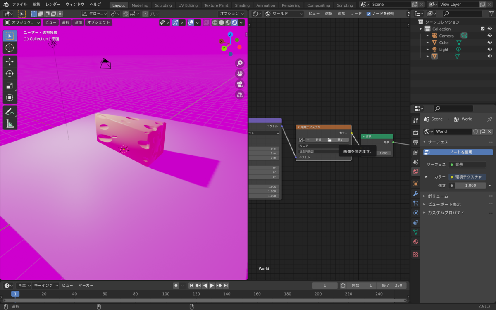Switch to the Shading workspace tab
Viewport: 496px width, 310px height.
pyautogui.click(x=242, y=5)
